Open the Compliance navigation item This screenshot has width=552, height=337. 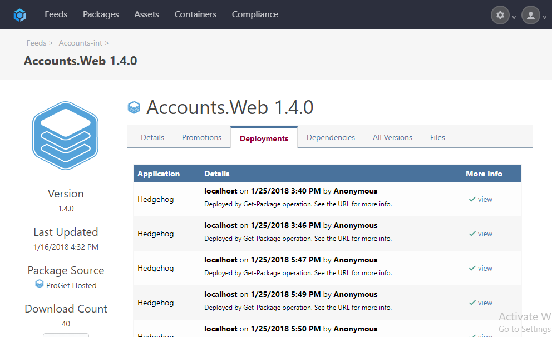click(255, 14)
